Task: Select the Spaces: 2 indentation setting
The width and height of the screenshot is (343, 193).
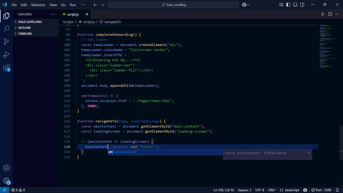Action: coord(245,190)
